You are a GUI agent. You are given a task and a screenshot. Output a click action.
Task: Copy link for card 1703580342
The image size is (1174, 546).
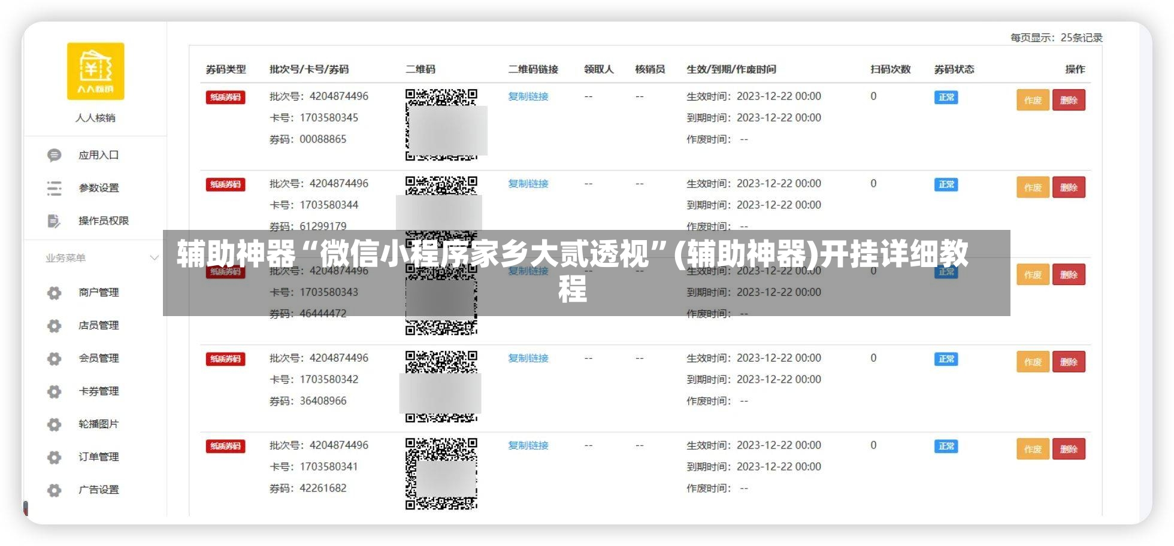click(528, 358)
